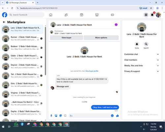Open the emoji picker in the message box
Viewport: 165px width, 132px height.
[112, 115]
